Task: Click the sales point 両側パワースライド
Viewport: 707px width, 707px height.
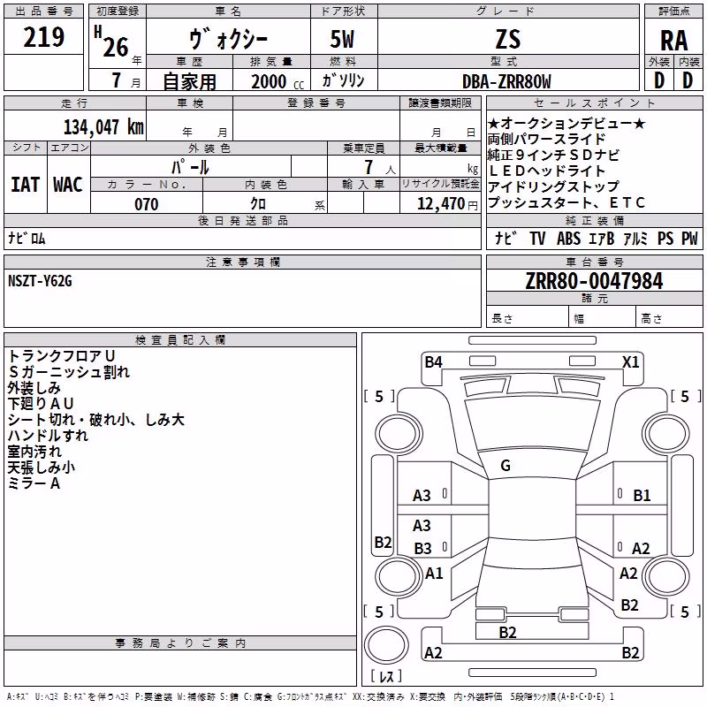Action: (x=546, y=139)
